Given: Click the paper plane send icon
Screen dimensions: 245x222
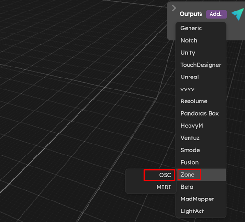Looking at the screenshot, I should [237, 14].
